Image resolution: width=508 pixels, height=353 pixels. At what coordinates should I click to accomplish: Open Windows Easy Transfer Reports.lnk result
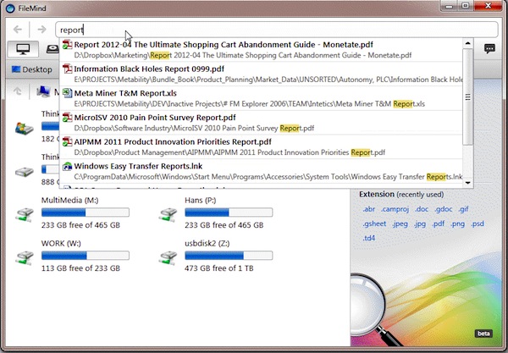[x=261, y=171]
